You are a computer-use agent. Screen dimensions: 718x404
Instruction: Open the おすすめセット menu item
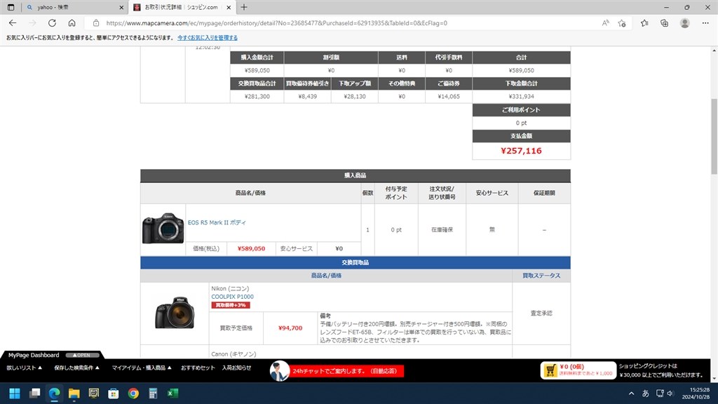pyautogui.click(x=198, y=368)
